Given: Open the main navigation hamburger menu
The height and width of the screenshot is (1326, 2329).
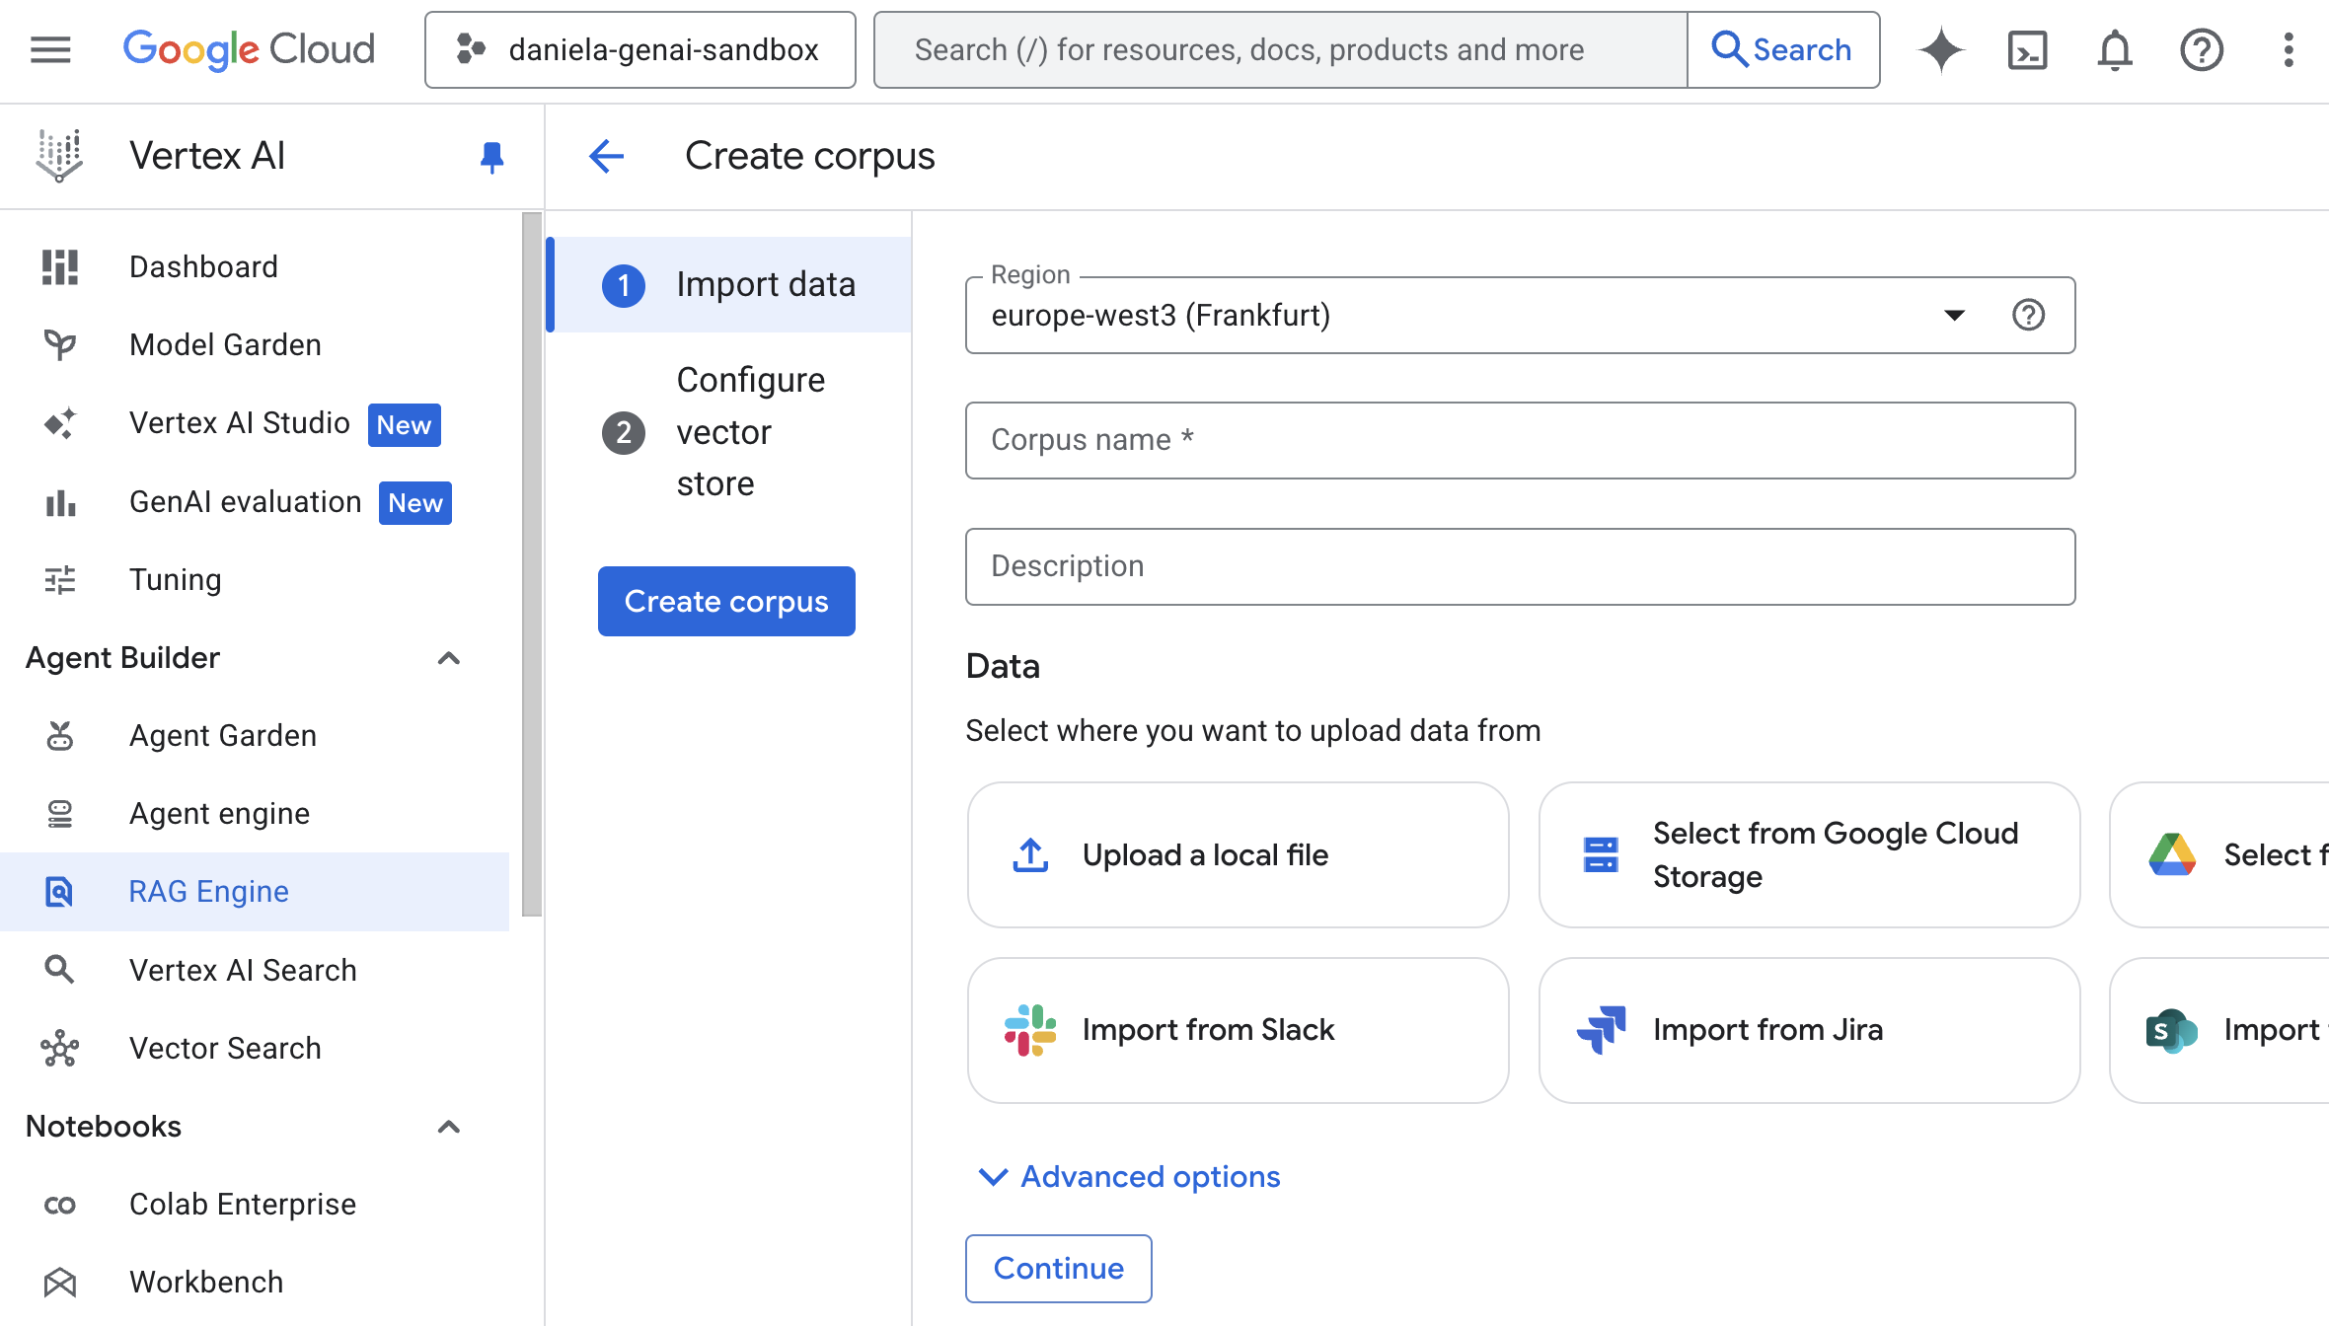Looking at the screenshot, I should click(x=50, y=49).
